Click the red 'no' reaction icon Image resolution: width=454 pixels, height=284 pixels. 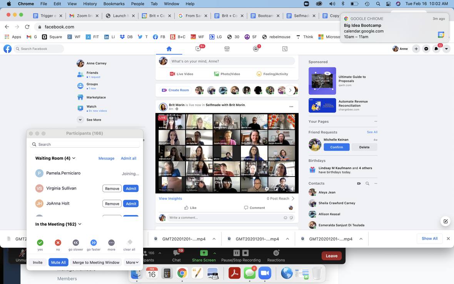58,242
